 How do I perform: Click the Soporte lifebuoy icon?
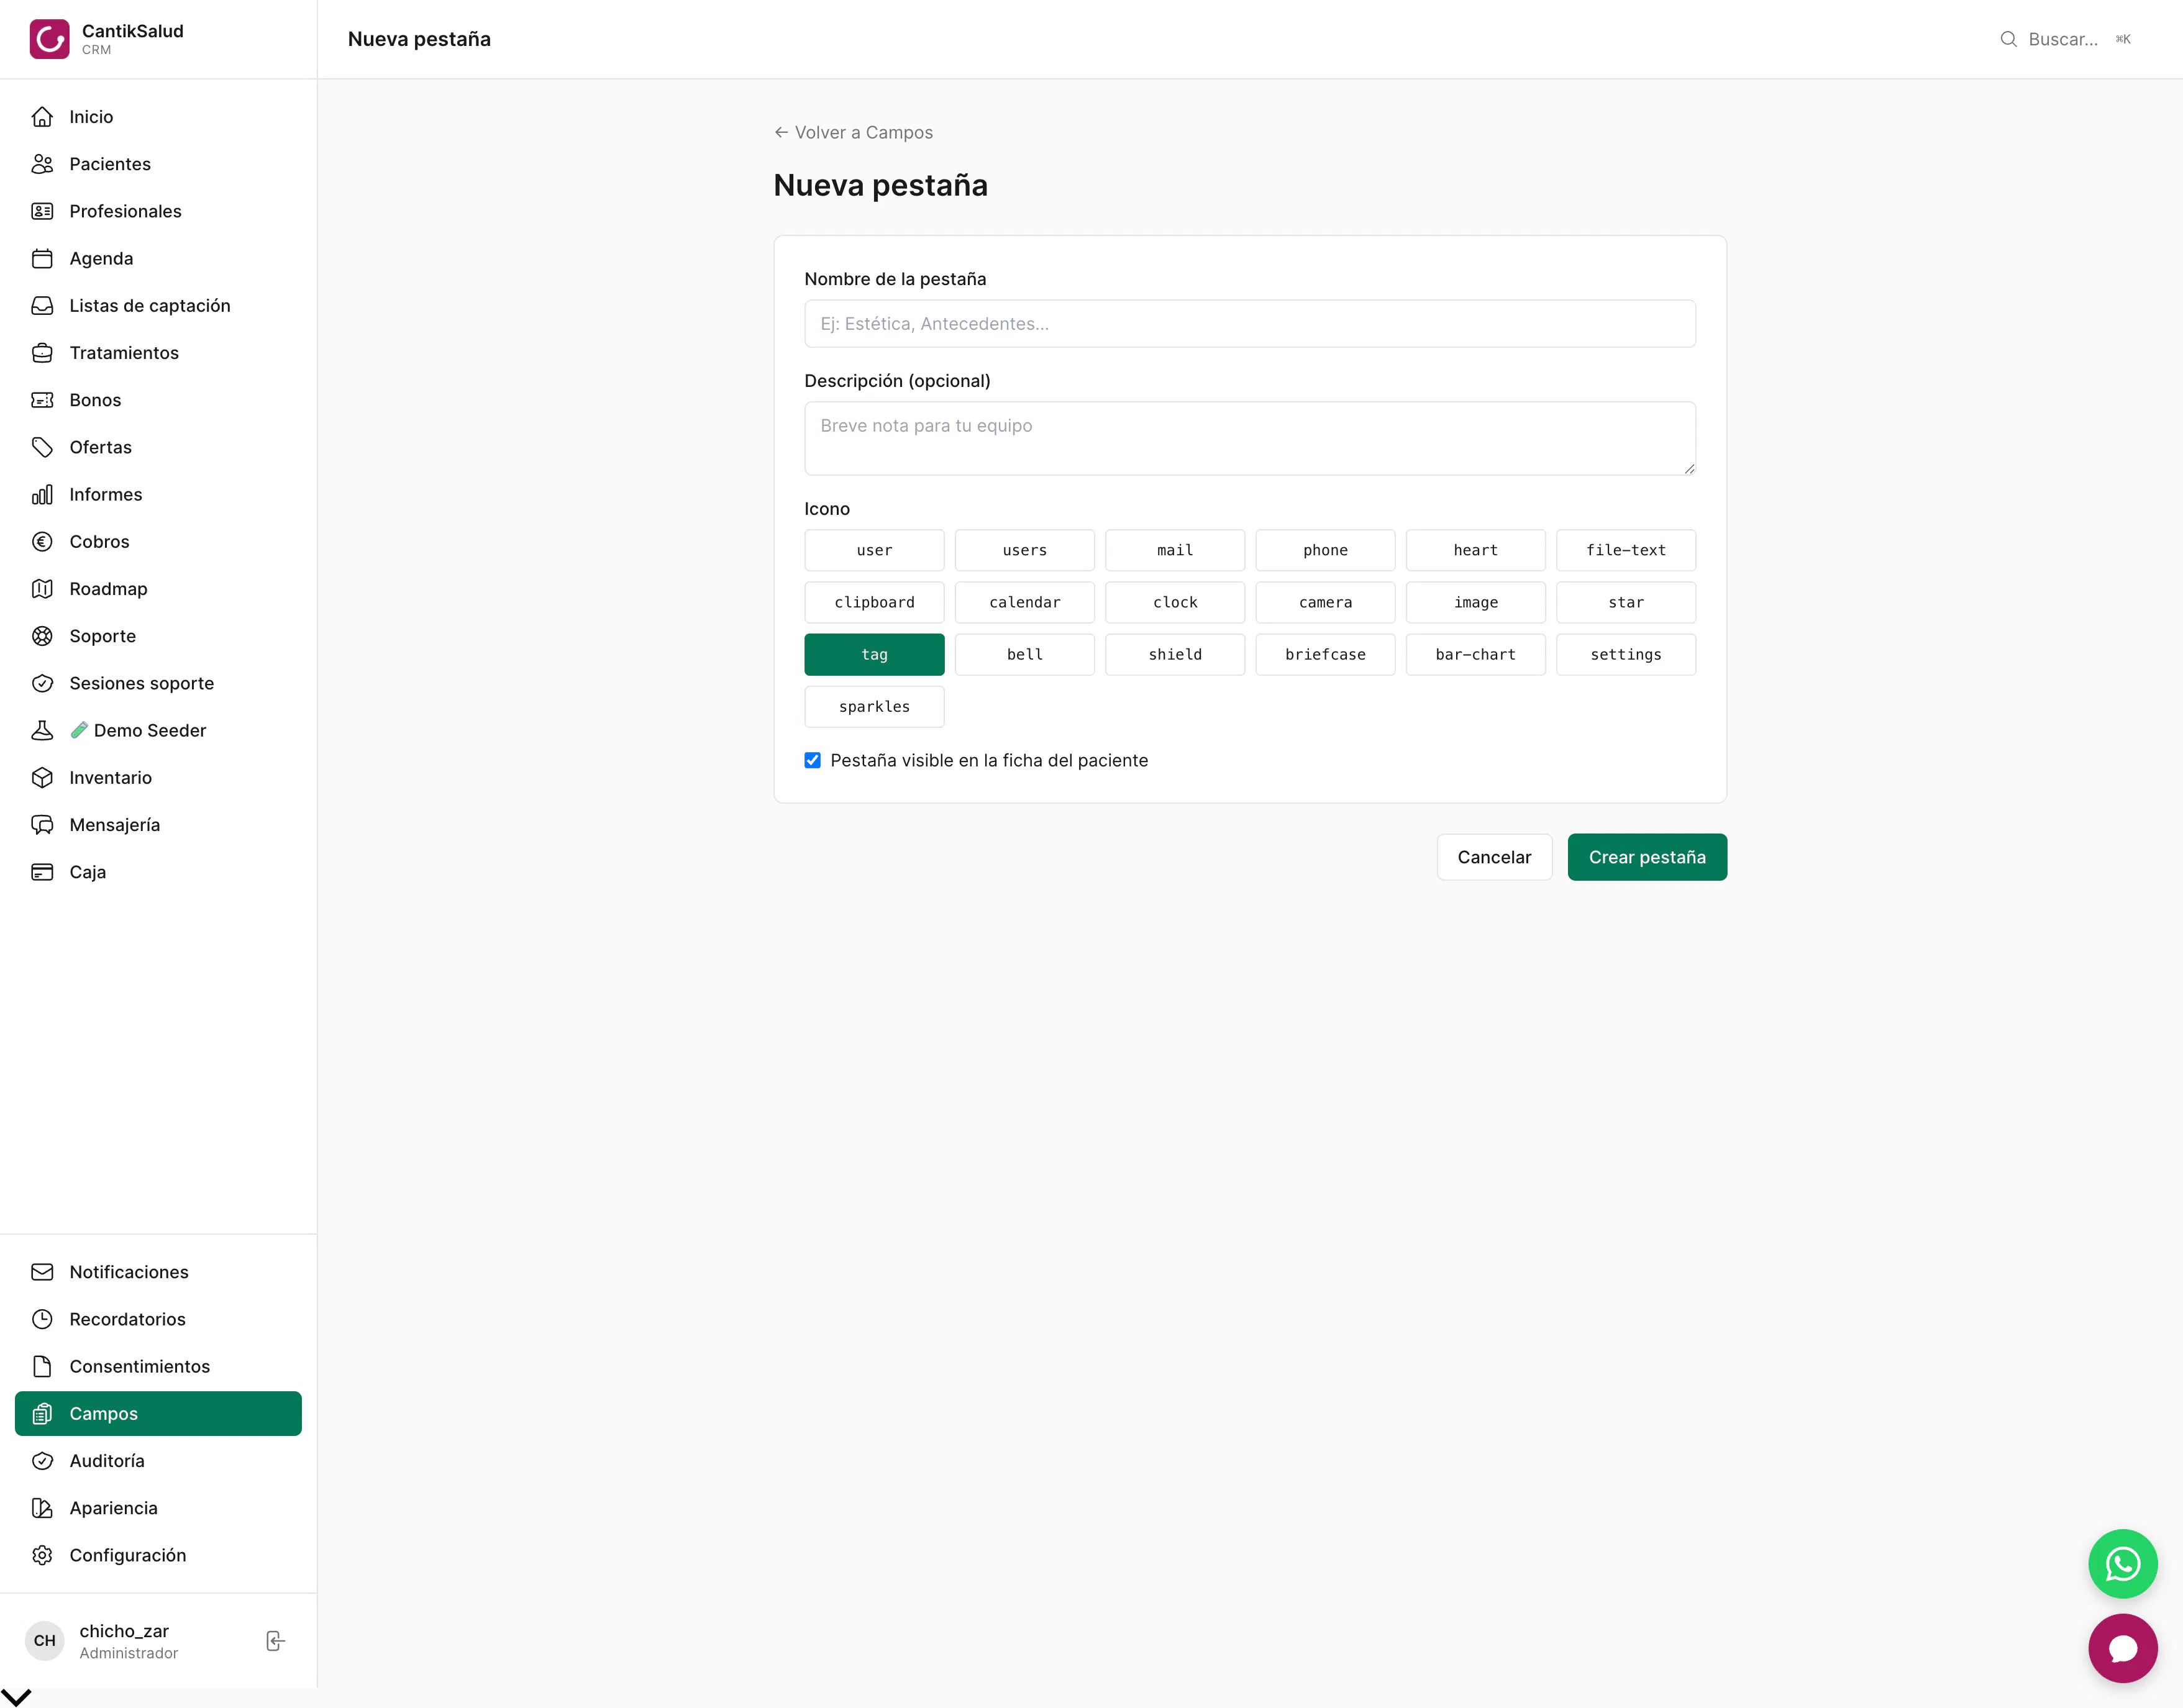pos(42,636)
